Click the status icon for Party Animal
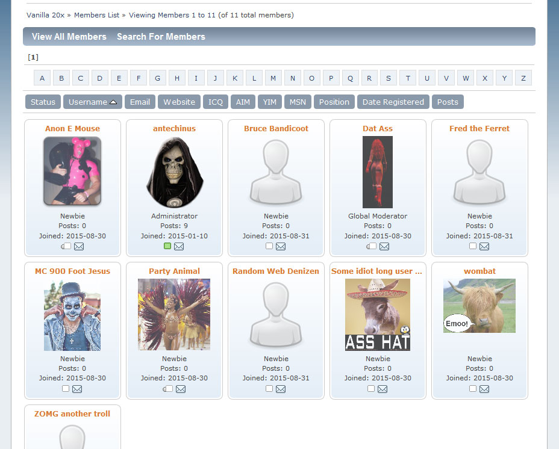This screenshot has height=449, width=559. (x=168, y=388)
